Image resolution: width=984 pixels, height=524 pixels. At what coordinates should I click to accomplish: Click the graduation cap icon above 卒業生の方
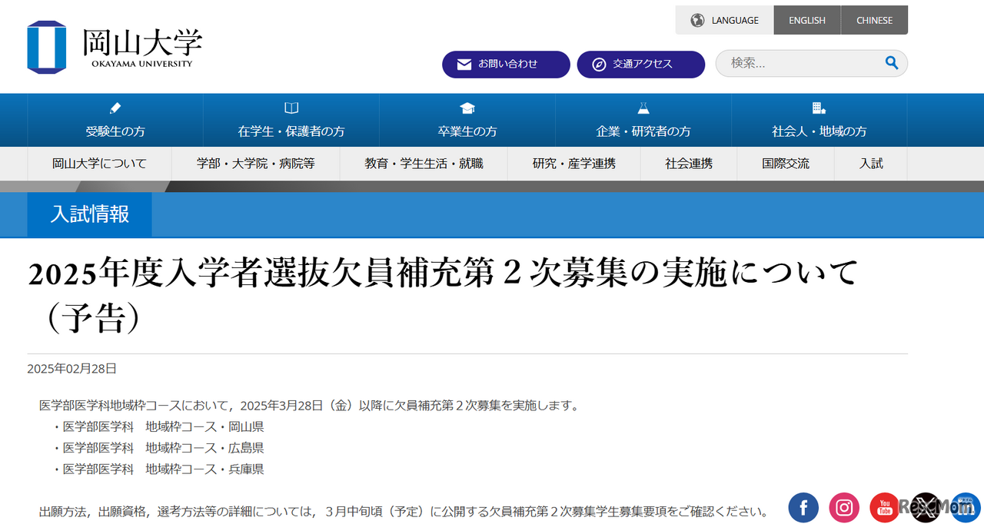(x=466, y=108)
